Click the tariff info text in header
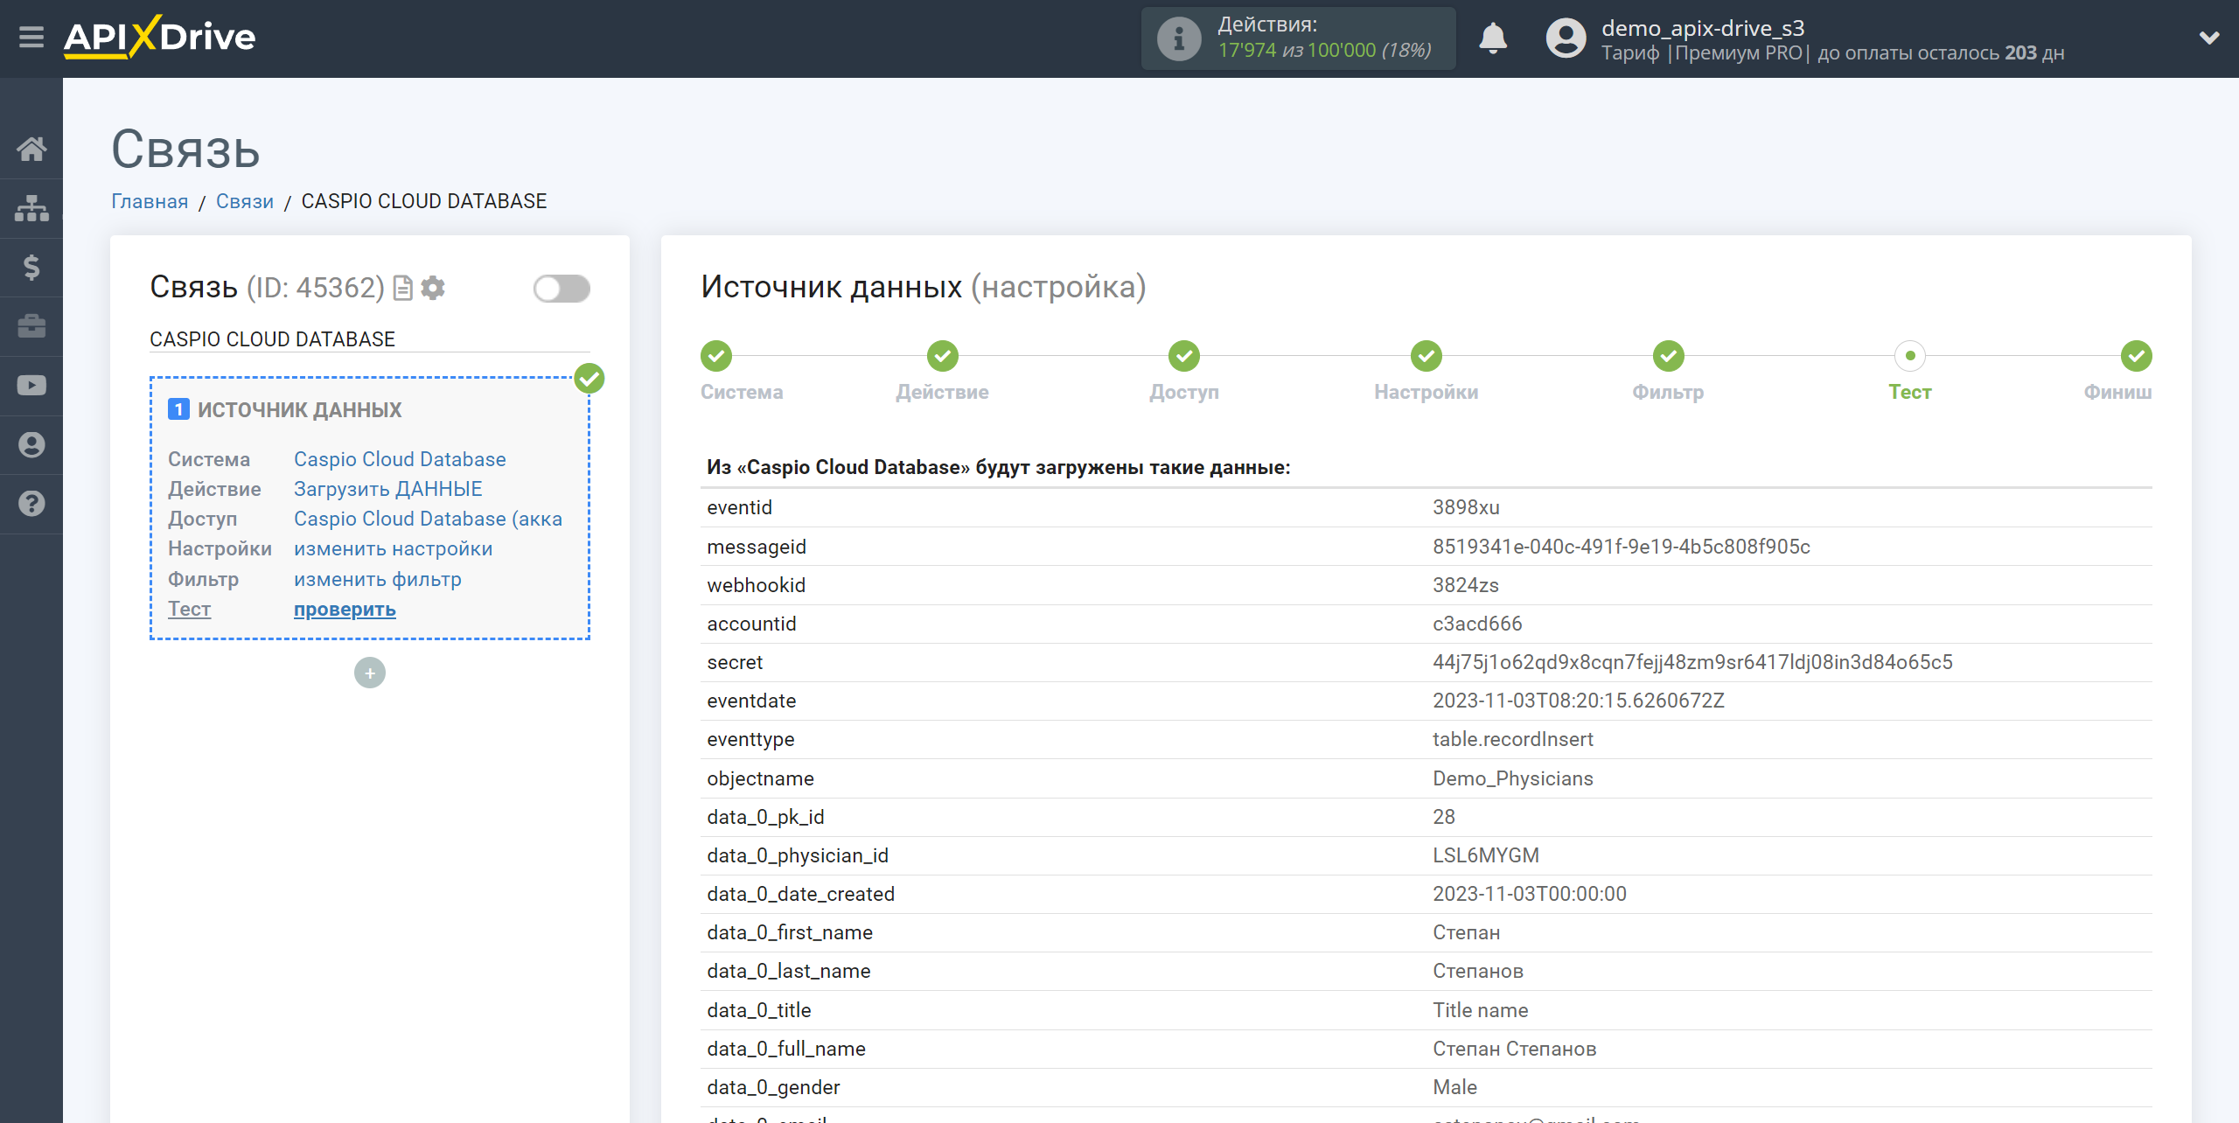Viewport: 2239px width, 1123px height. tap(1832, 53)
